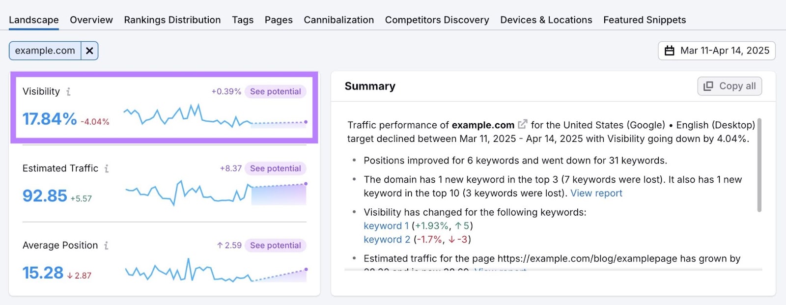Open the Mar 11-Apr 14, 2025 date picker
The height and width of the screenshot is (305, 786).
717,51
